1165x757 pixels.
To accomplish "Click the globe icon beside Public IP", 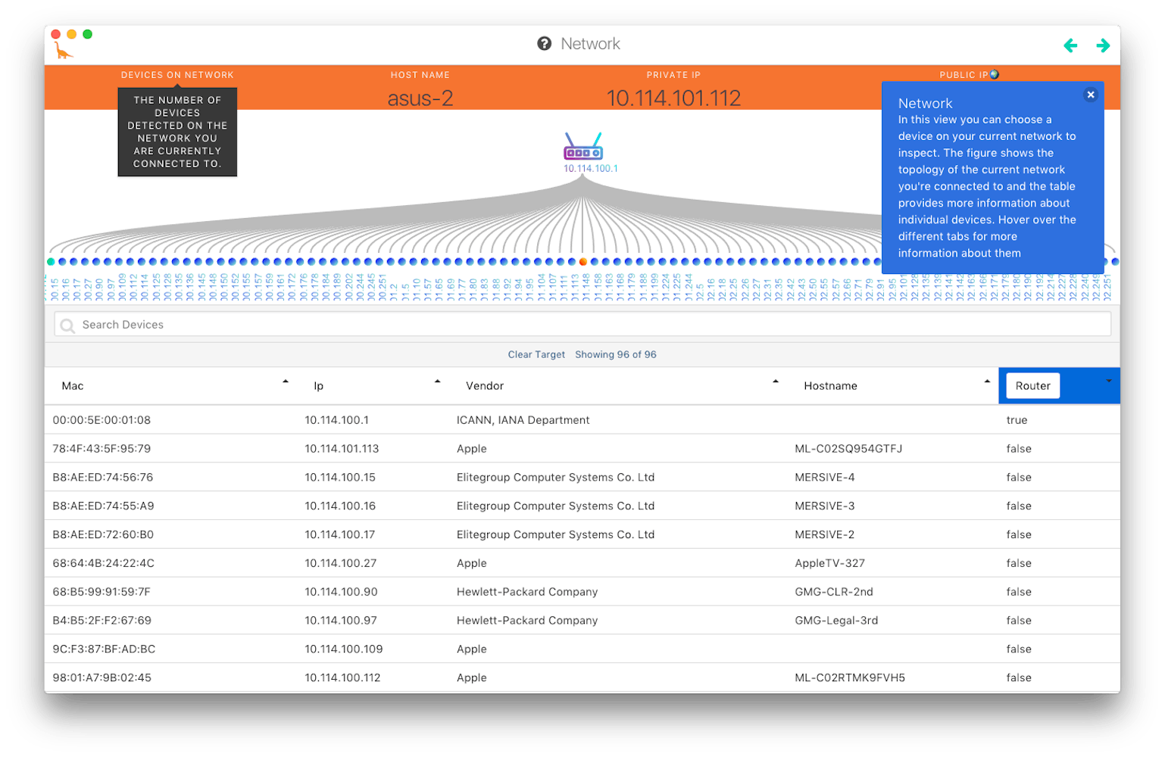I will (x=995, y=74).
